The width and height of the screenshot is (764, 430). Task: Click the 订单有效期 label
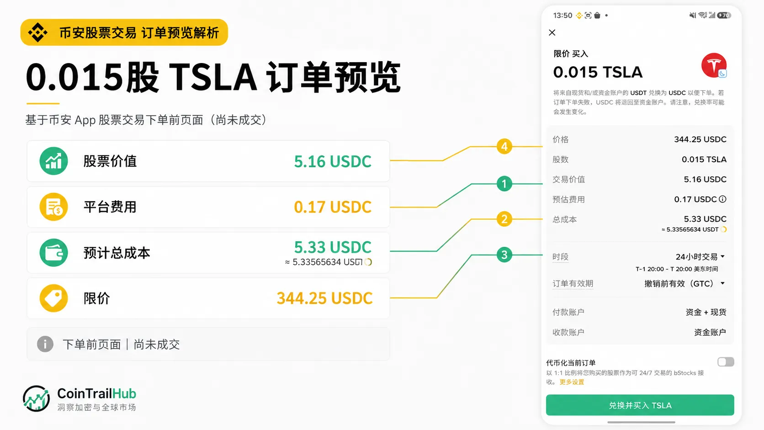[573, 283]
